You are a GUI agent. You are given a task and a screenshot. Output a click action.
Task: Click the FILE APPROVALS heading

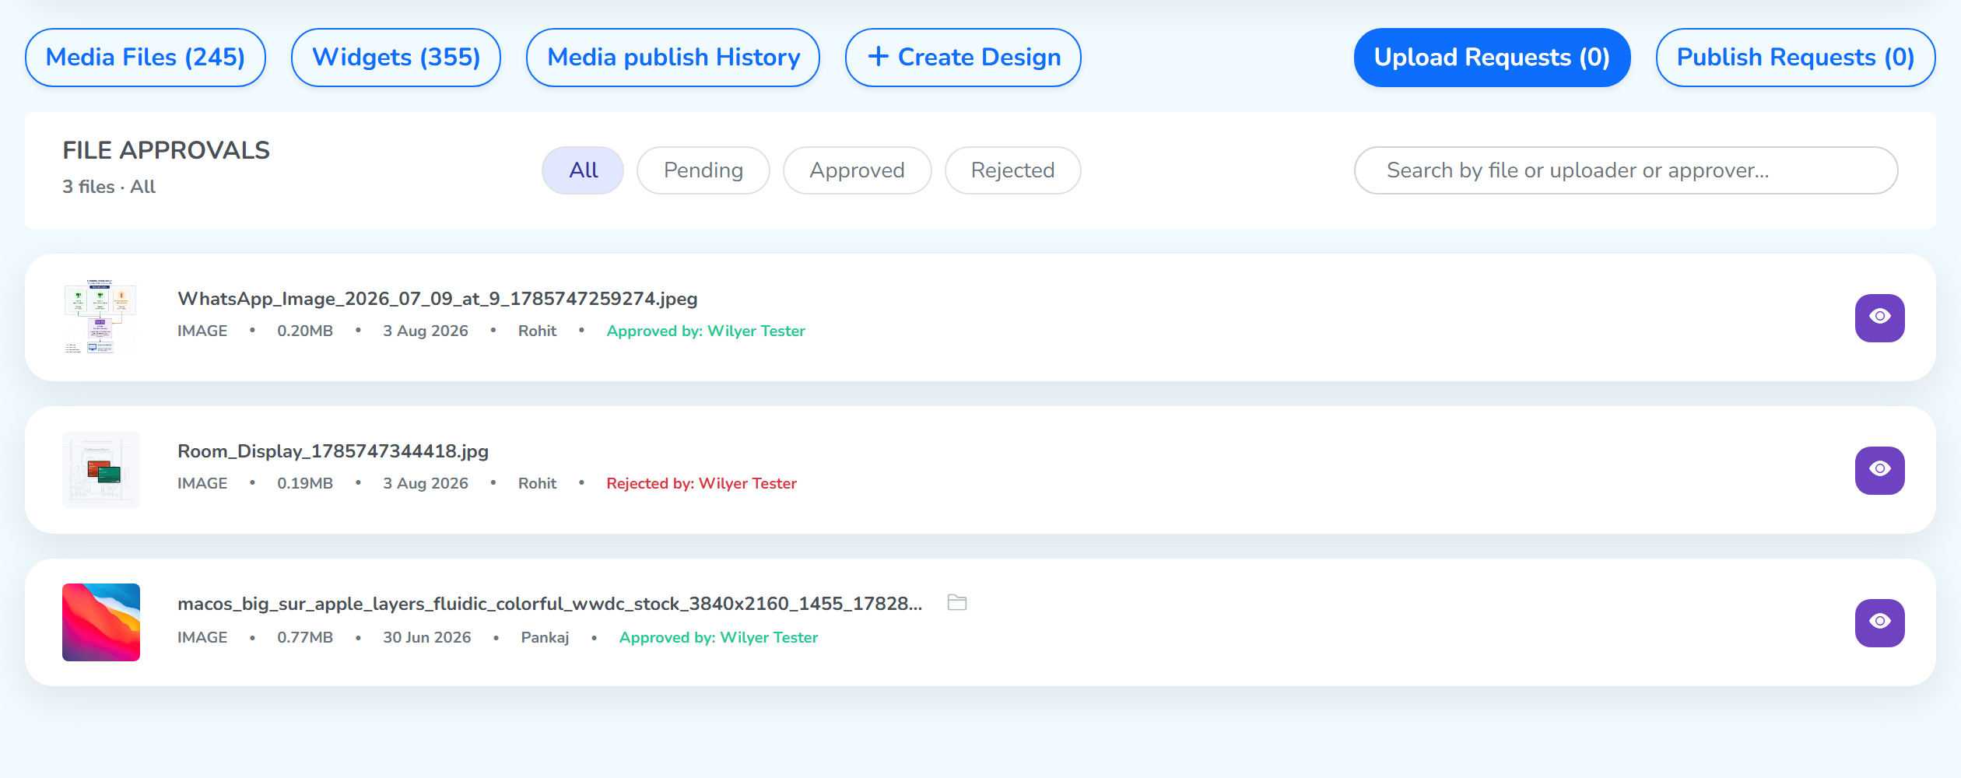pos(166,150)
